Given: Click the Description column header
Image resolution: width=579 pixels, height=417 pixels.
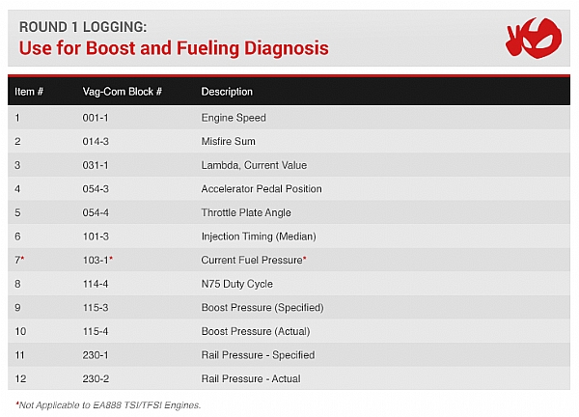Looking at the screenshot, I should coord(227,92).
